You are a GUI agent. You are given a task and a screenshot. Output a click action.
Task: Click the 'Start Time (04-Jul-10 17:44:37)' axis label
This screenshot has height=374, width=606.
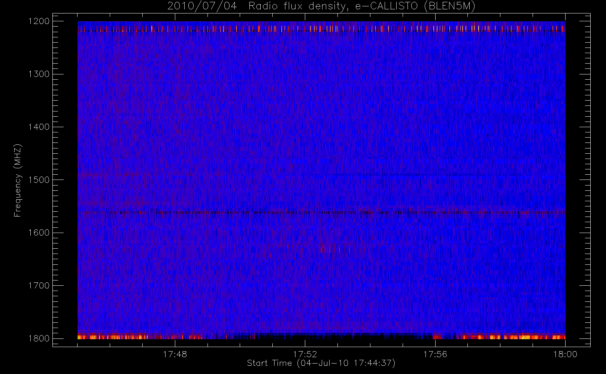pyautogui.click(x=321, y=363)
